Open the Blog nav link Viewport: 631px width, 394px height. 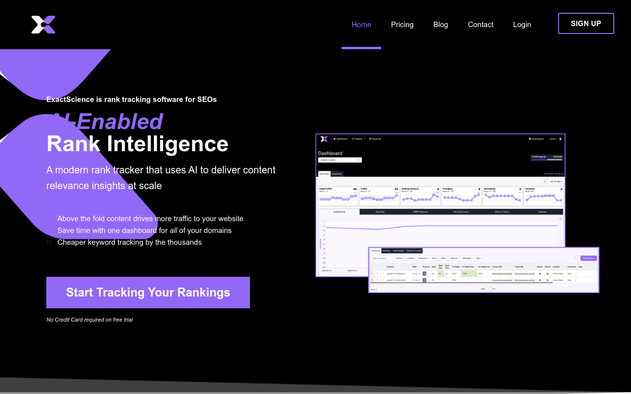click(x=441, y=25)
